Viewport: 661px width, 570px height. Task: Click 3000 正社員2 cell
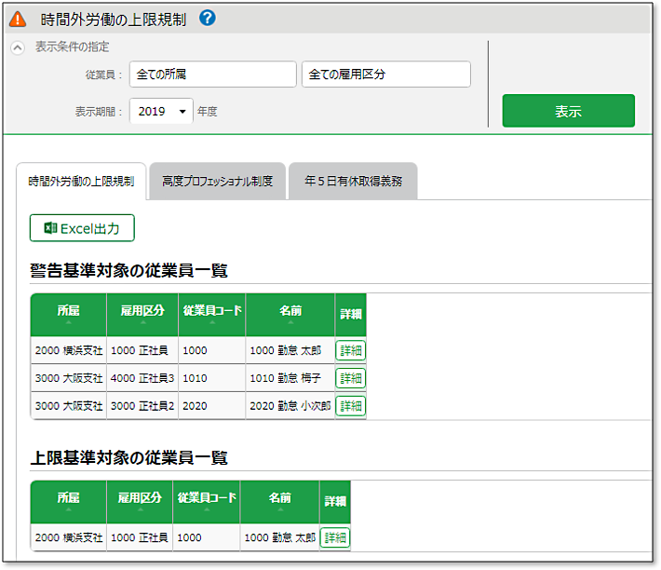[142, 406]
